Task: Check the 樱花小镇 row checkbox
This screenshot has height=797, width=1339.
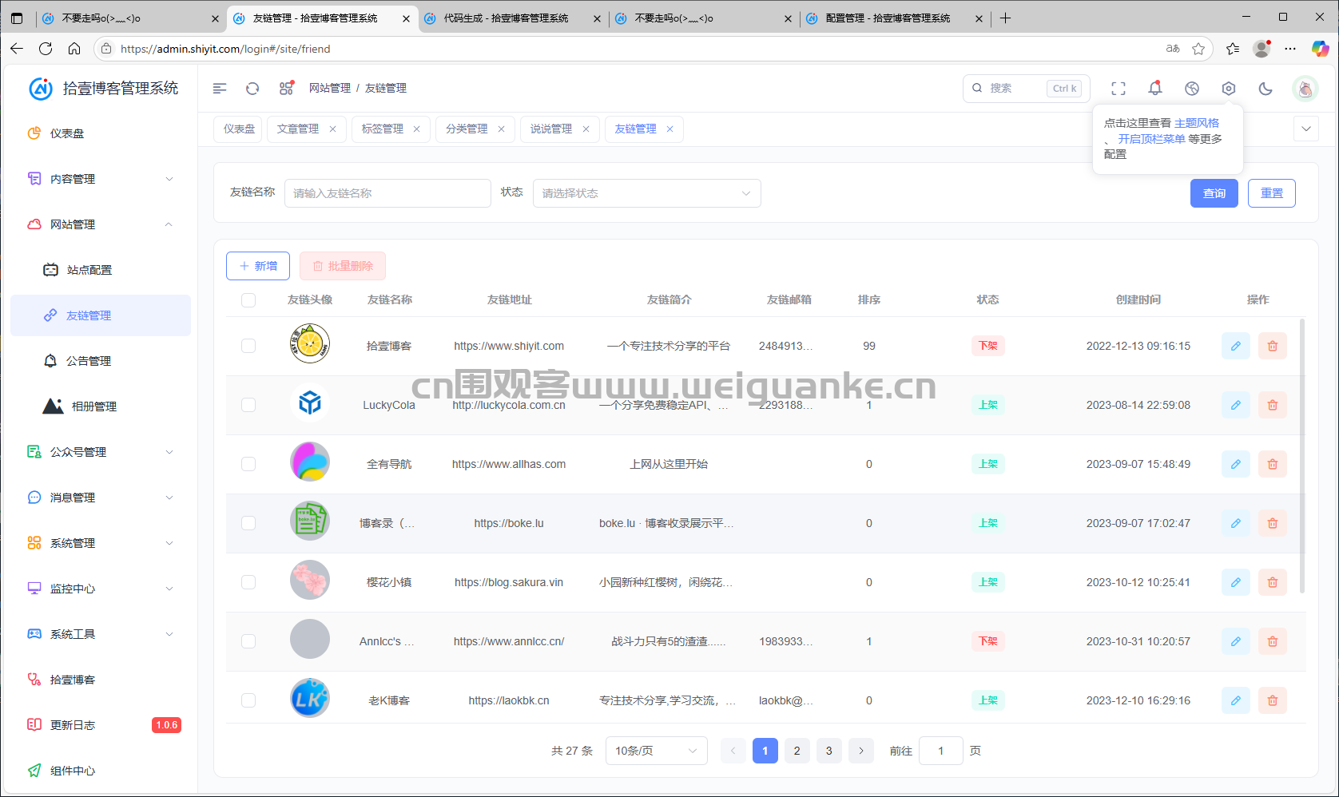Action: coord(248,582)
